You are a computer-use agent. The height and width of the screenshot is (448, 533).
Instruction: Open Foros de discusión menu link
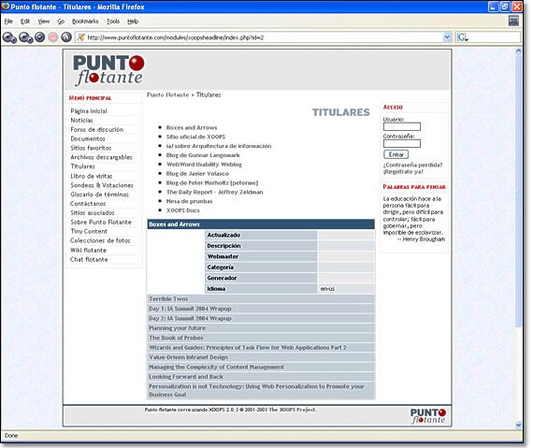pos(97,129)
